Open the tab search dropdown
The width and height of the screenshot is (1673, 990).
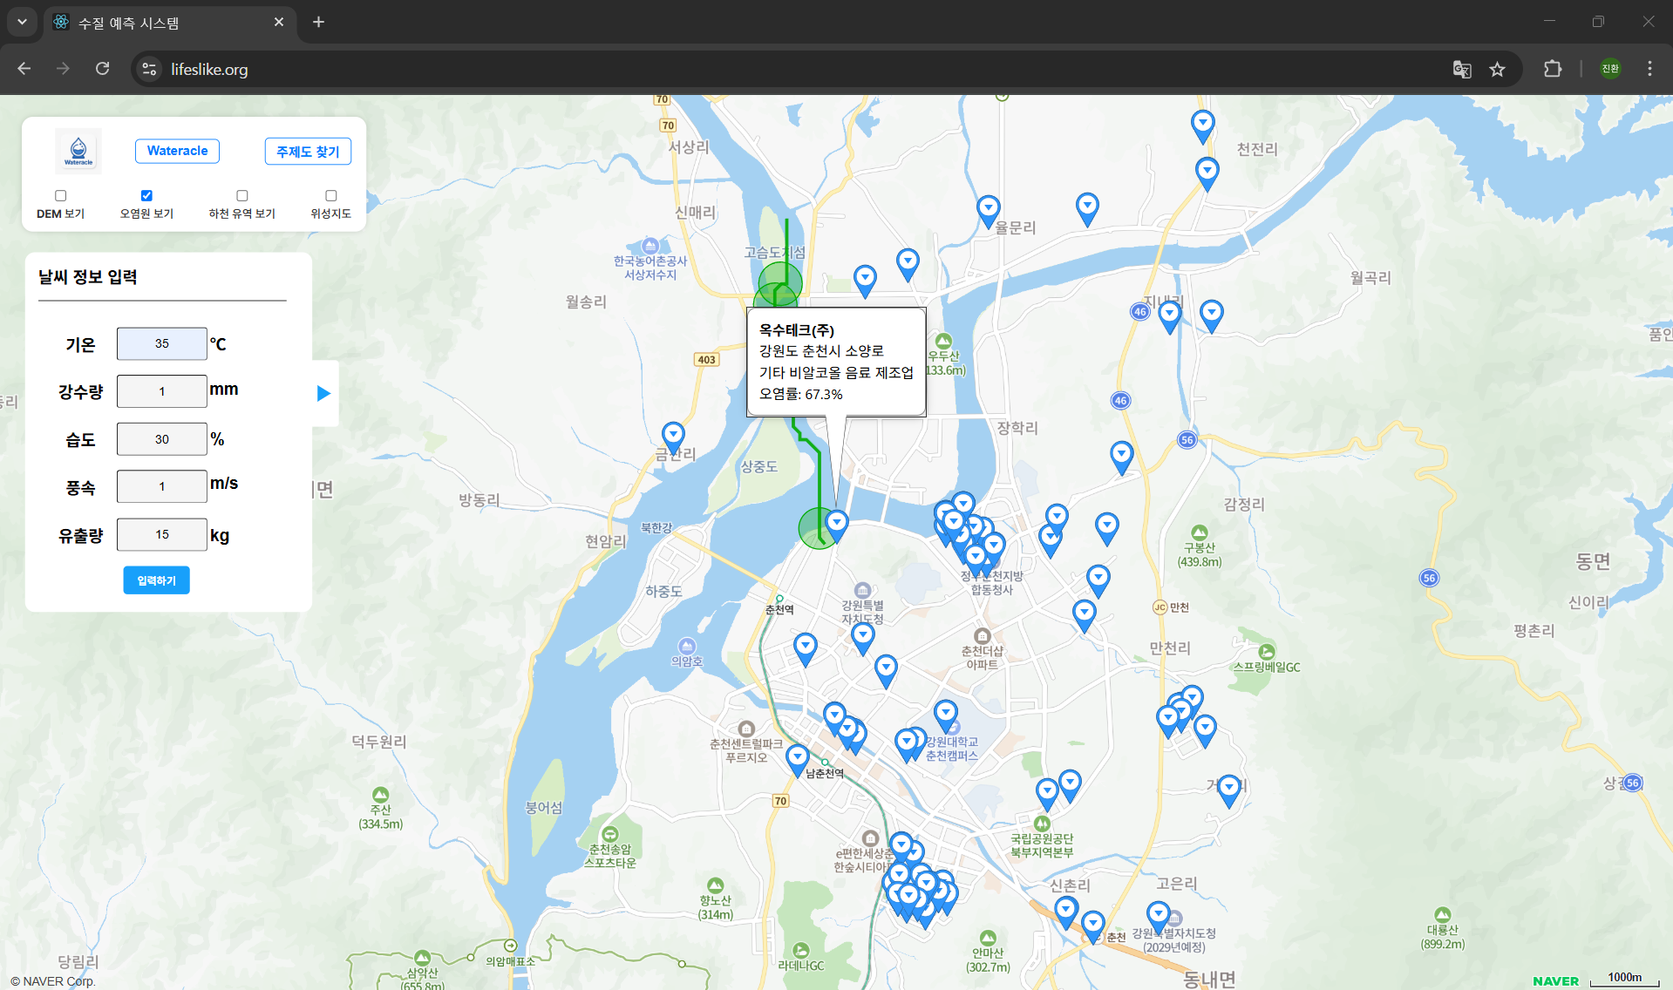coord(22,22)
